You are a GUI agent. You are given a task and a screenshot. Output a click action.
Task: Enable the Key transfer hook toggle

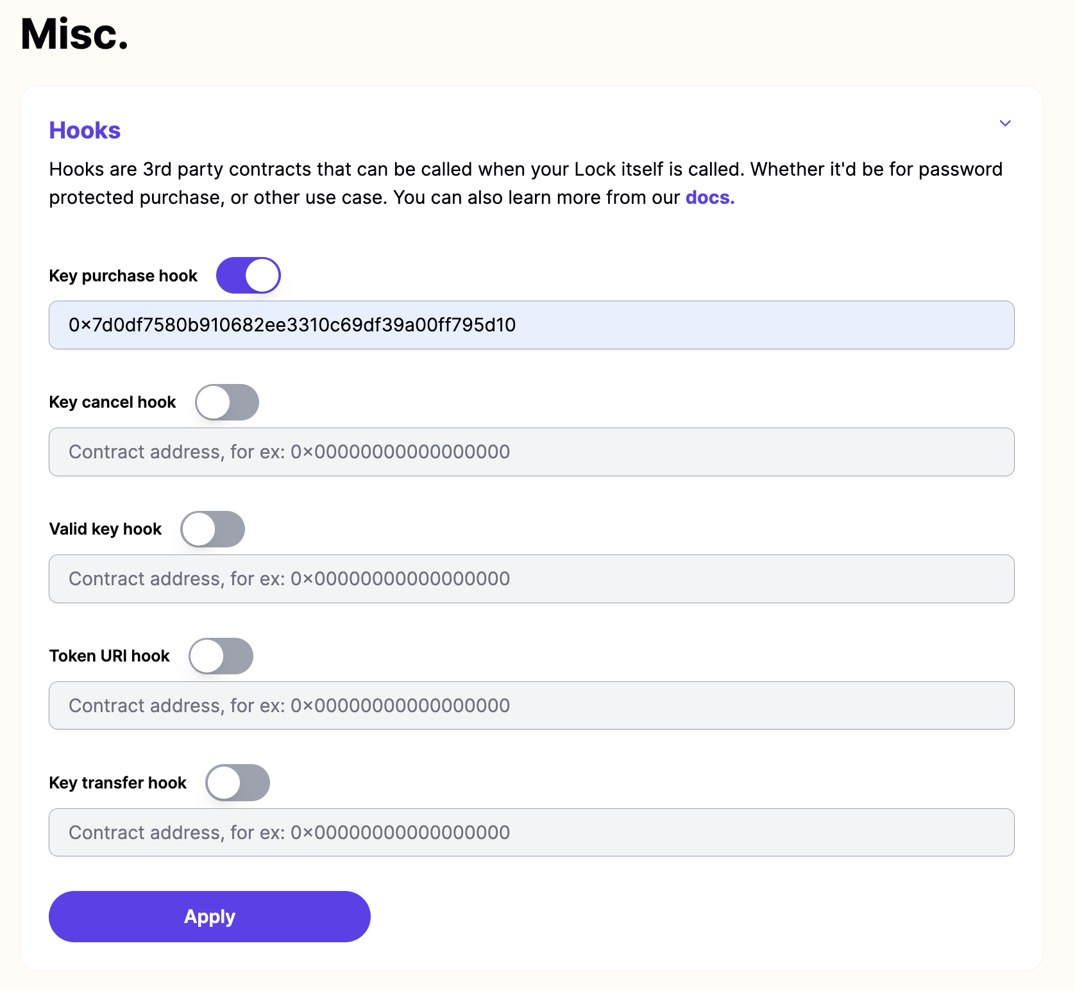click(238, 783)
